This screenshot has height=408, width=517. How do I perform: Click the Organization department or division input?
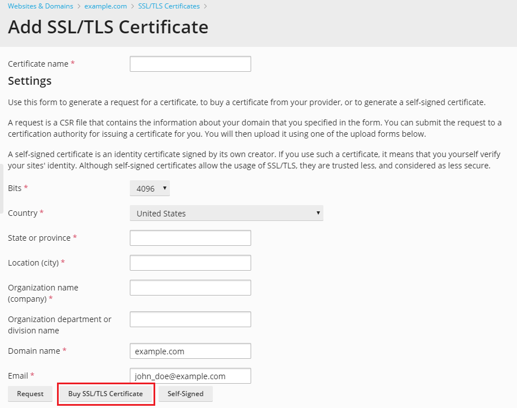(x=190, y=319)
